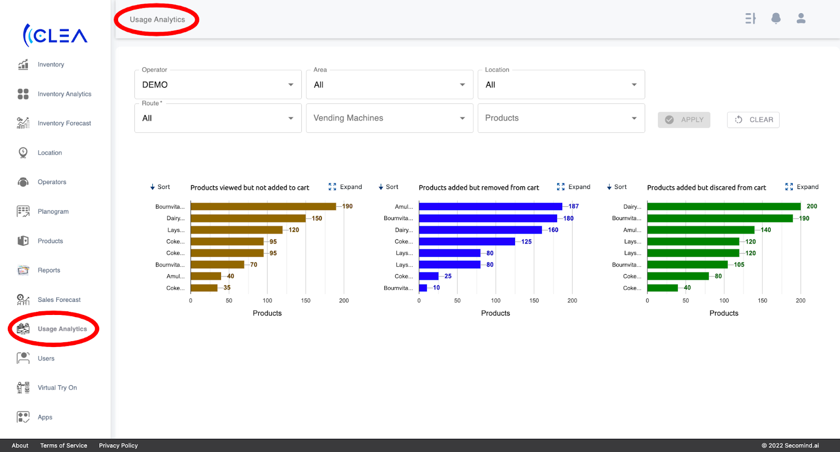Viewport: 840px width, 452px height.
Task: Click the Virtual Try On icon
Action: tap(23, 388)
